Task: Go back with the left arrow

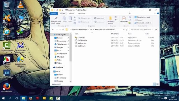Action: pyautogui.click(x=53, y=29)
